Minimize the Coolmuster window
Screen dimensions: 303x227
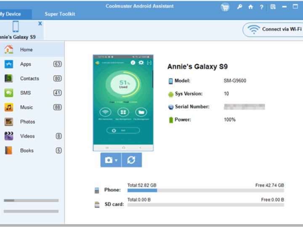[284, 7]
